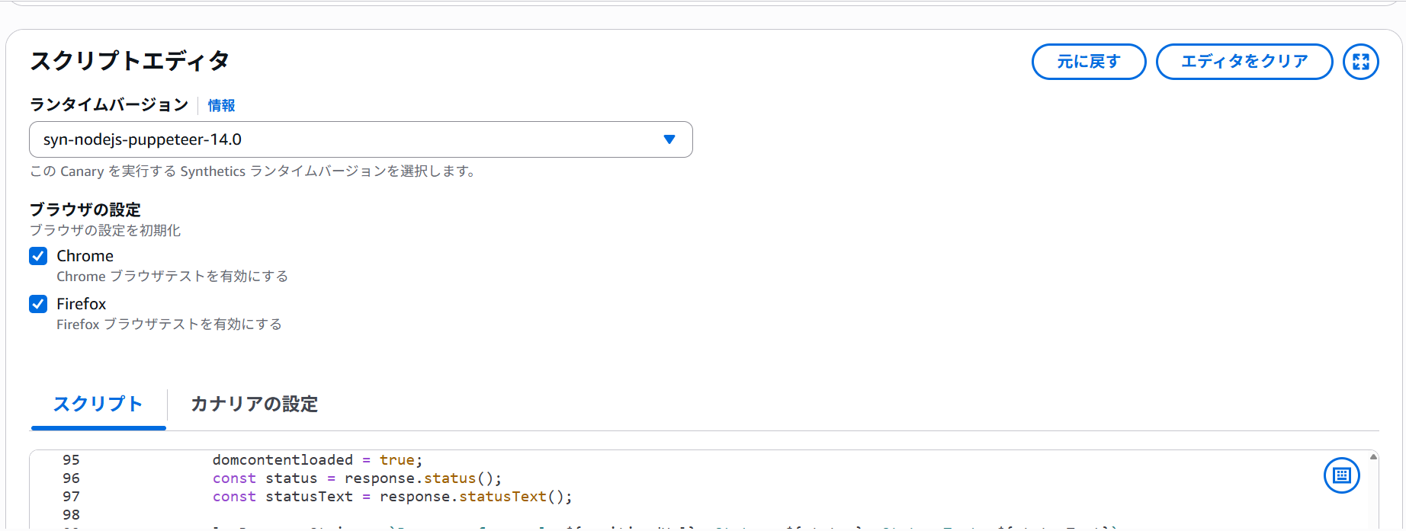Click the 元に戻す button
The image size is (1406, 531).
[x=1088, y=62]
